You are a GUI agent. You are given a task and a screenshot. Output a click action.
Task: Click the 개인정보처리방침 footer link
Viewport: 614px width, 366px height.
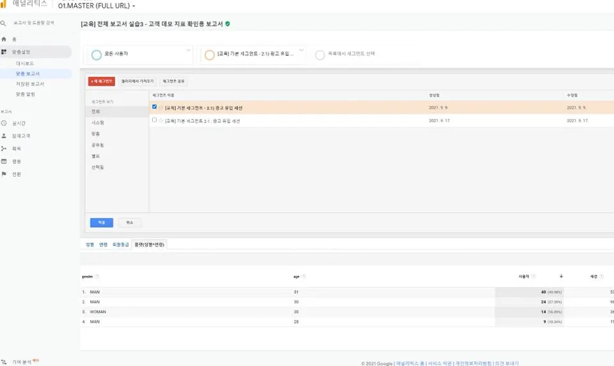[x=473, y=363]
